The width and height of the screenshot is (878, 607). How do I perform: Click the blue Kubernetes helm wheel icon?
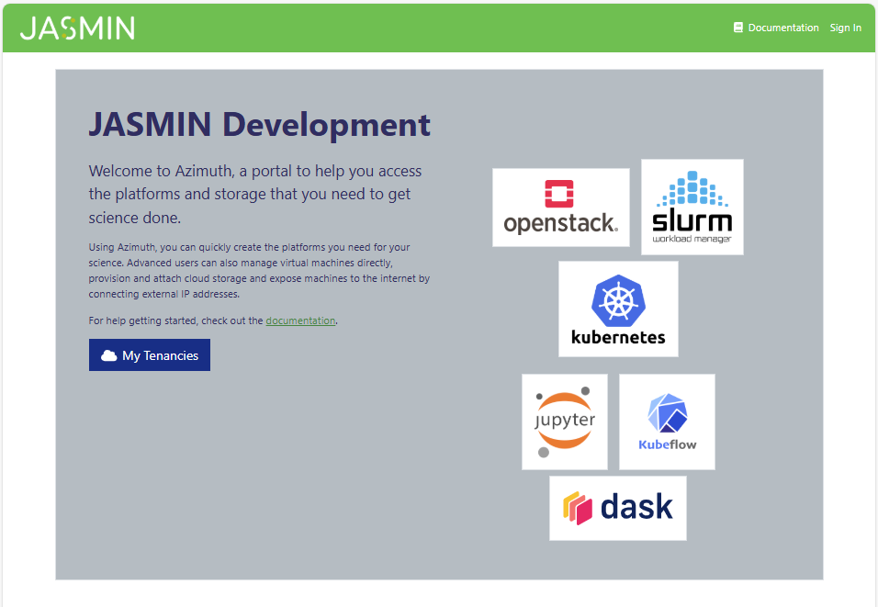618,300
